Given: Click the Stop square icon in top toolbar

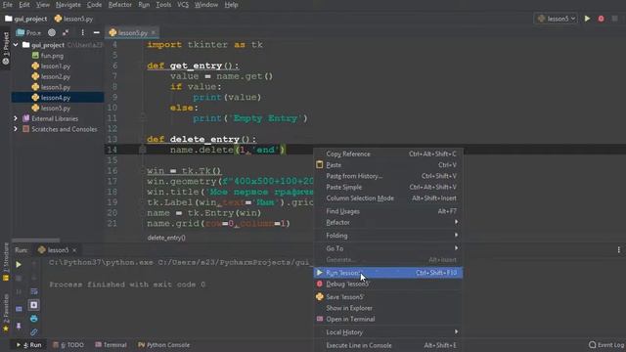Looking at the screenshot, I should coord(615,19).
